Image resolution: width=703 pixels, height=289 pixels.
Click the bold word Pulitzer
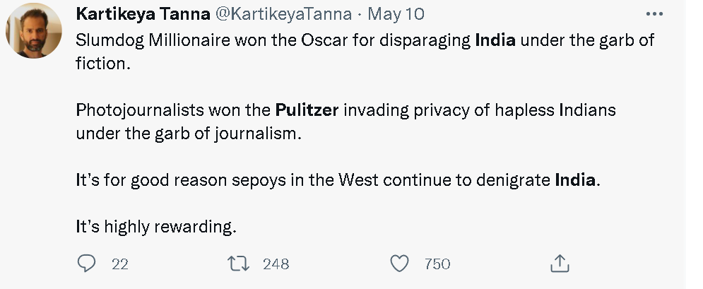(x=307, y=110)
